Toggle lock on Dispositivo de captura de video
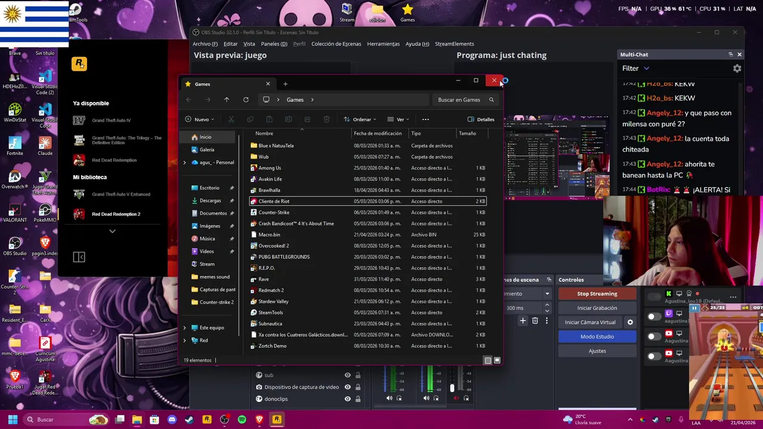763x429 pixels. coord(358,387)
